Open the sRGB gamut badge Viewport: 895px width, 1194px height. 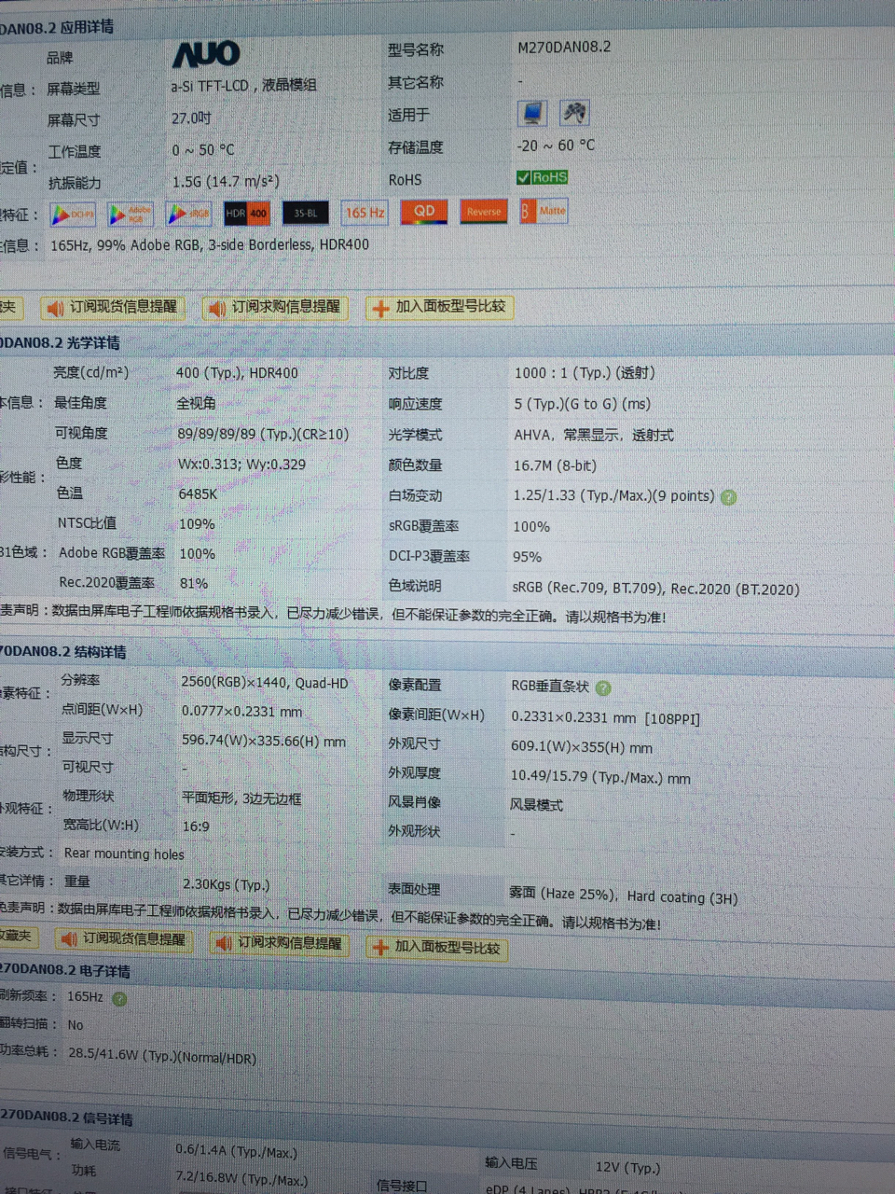187,214
